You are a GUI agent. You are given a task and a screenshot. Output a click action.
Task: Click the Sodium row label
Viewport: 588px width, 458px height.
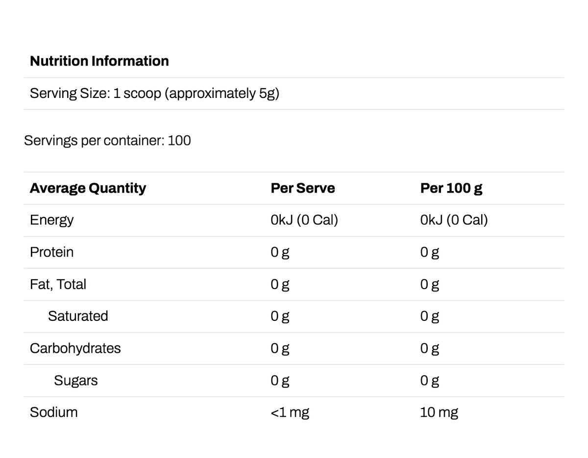click(x=53, y=412)
